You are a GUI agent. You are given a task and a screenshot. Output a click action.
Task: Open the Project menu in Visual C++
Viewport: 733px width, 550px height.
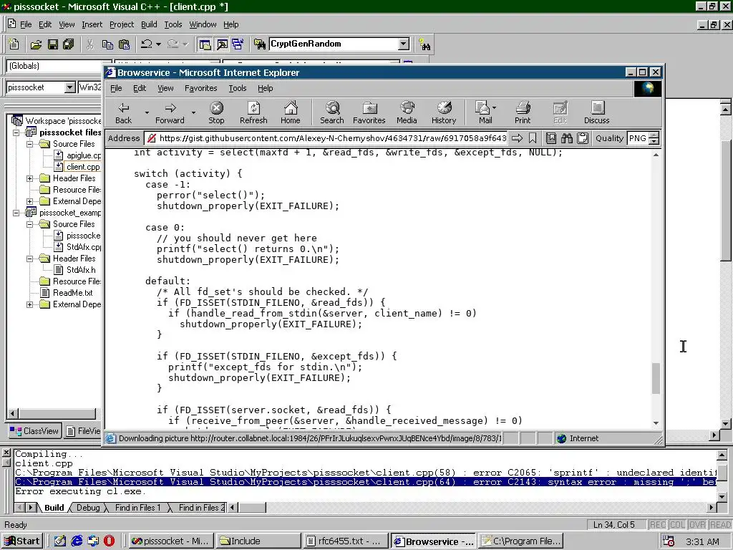pyautogui.click(x=122, y=24)
